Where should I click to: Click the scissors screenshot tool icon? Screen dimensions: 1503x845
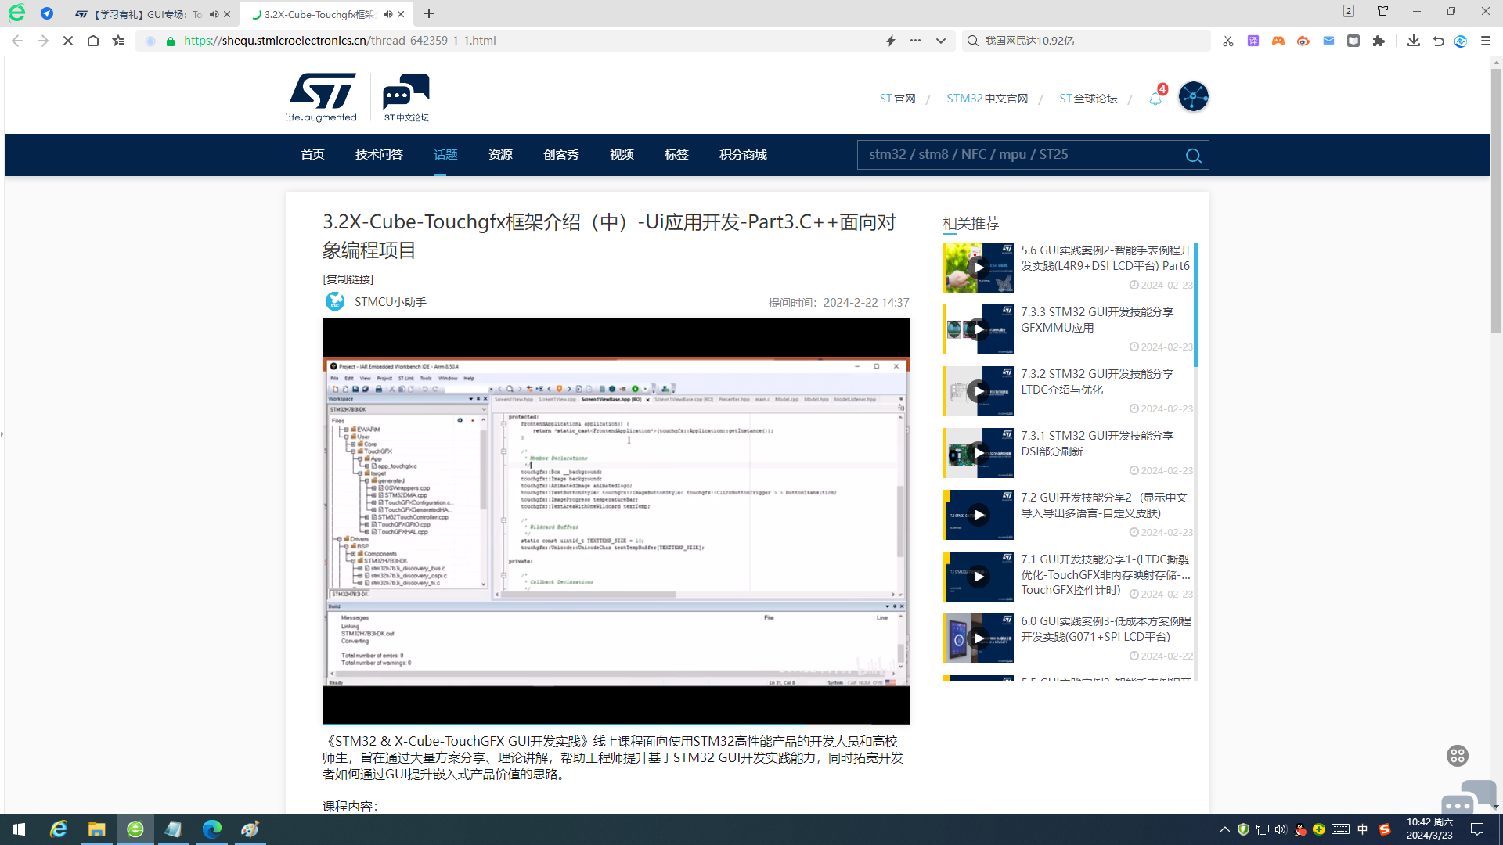pyautogui.click(x=1228, y=41)
